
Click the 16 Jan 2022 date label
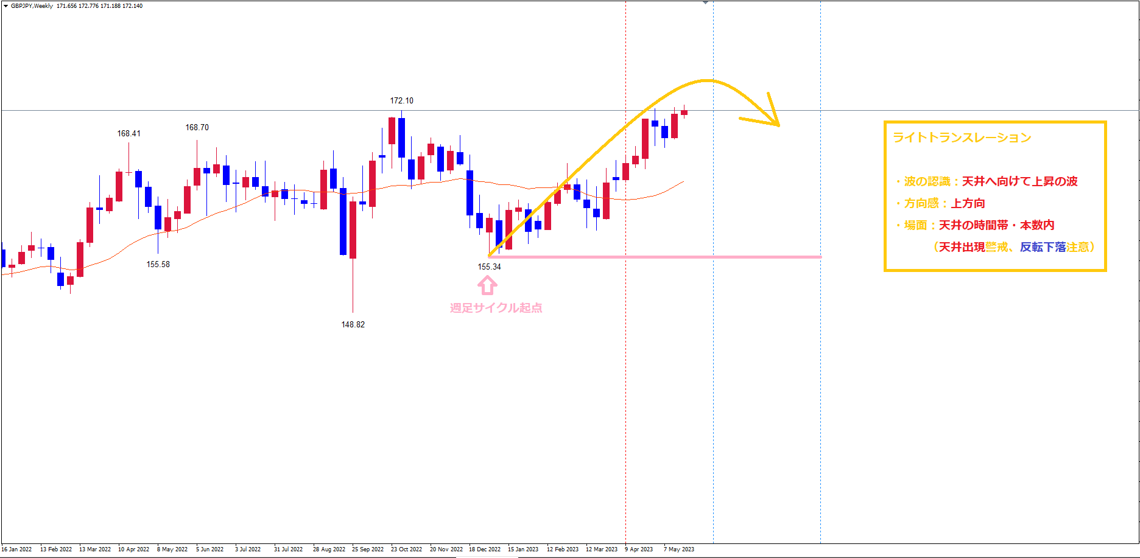pyautogui.click(x=16, y=549)
